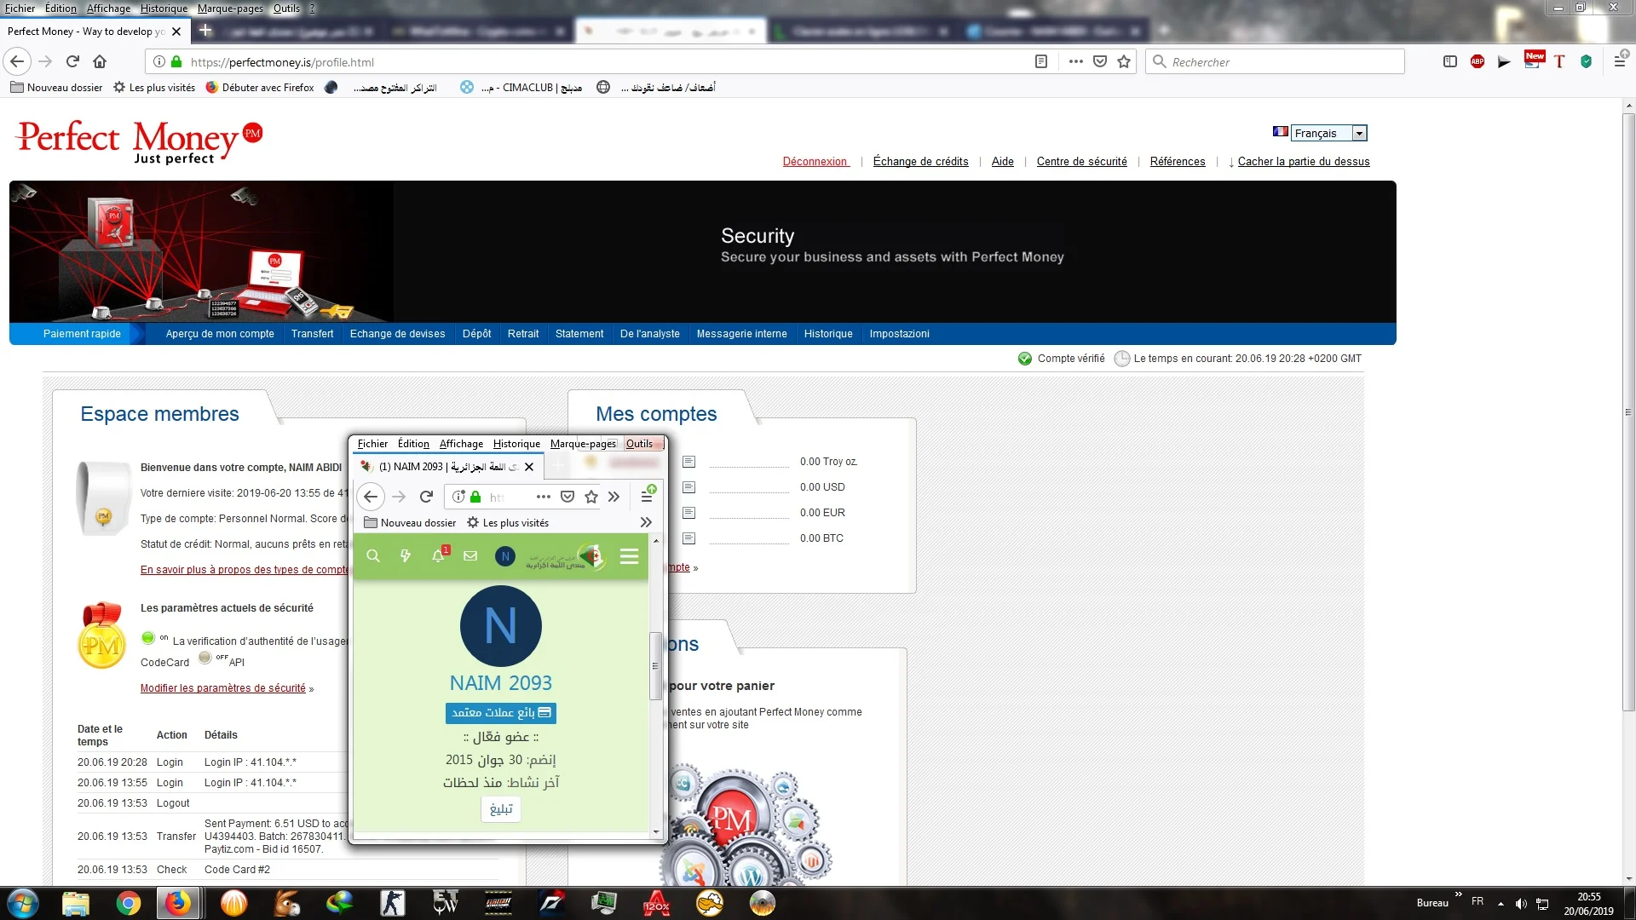
Task: Toggle the green 'on' authenticity verification indicator
Action: point(148,637)
